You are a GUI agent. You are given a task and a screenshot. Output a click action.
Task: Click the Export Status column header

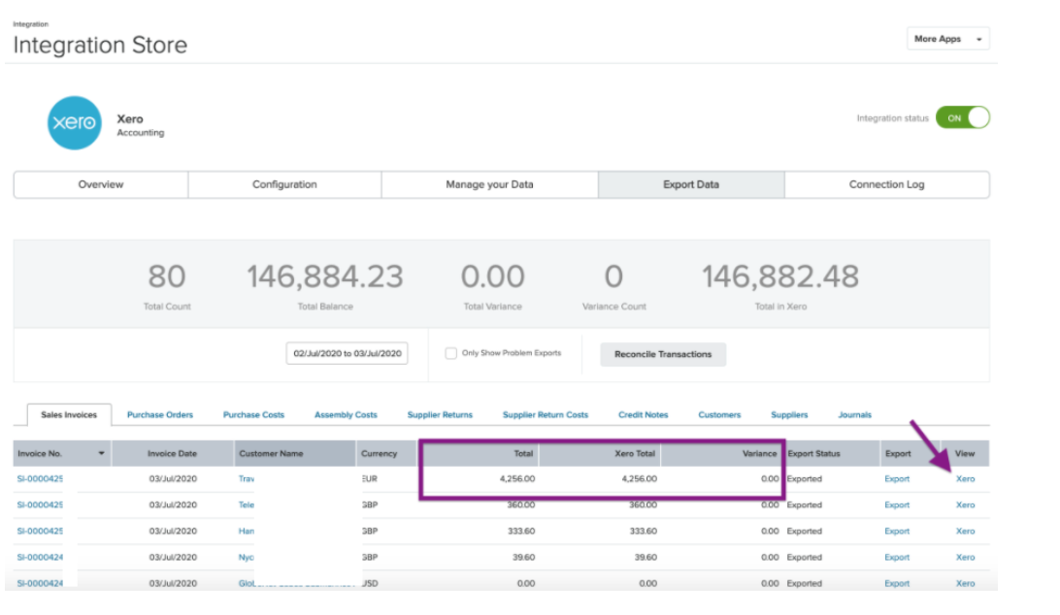(813, 453)
